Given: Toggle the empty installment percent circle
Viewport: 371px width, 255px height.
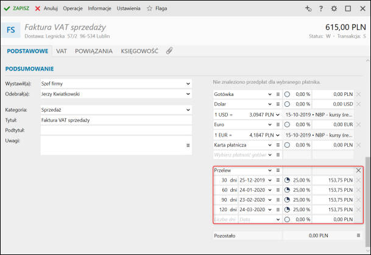Looking at the screenshot, I should click(x=287, y=219).
